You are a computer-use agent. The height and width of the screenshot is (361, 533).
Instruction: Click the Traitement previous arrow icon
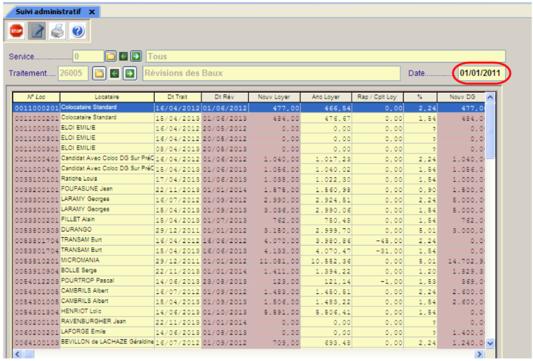115,73
